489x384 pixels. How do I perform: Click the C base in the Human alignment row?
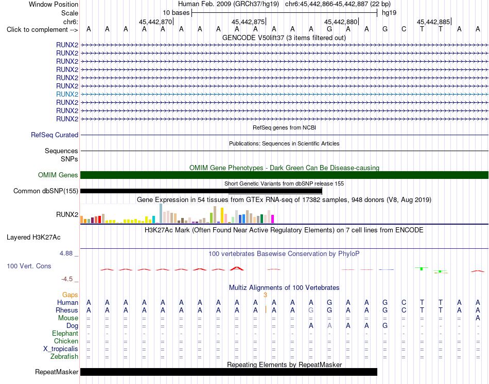(404, 302)
